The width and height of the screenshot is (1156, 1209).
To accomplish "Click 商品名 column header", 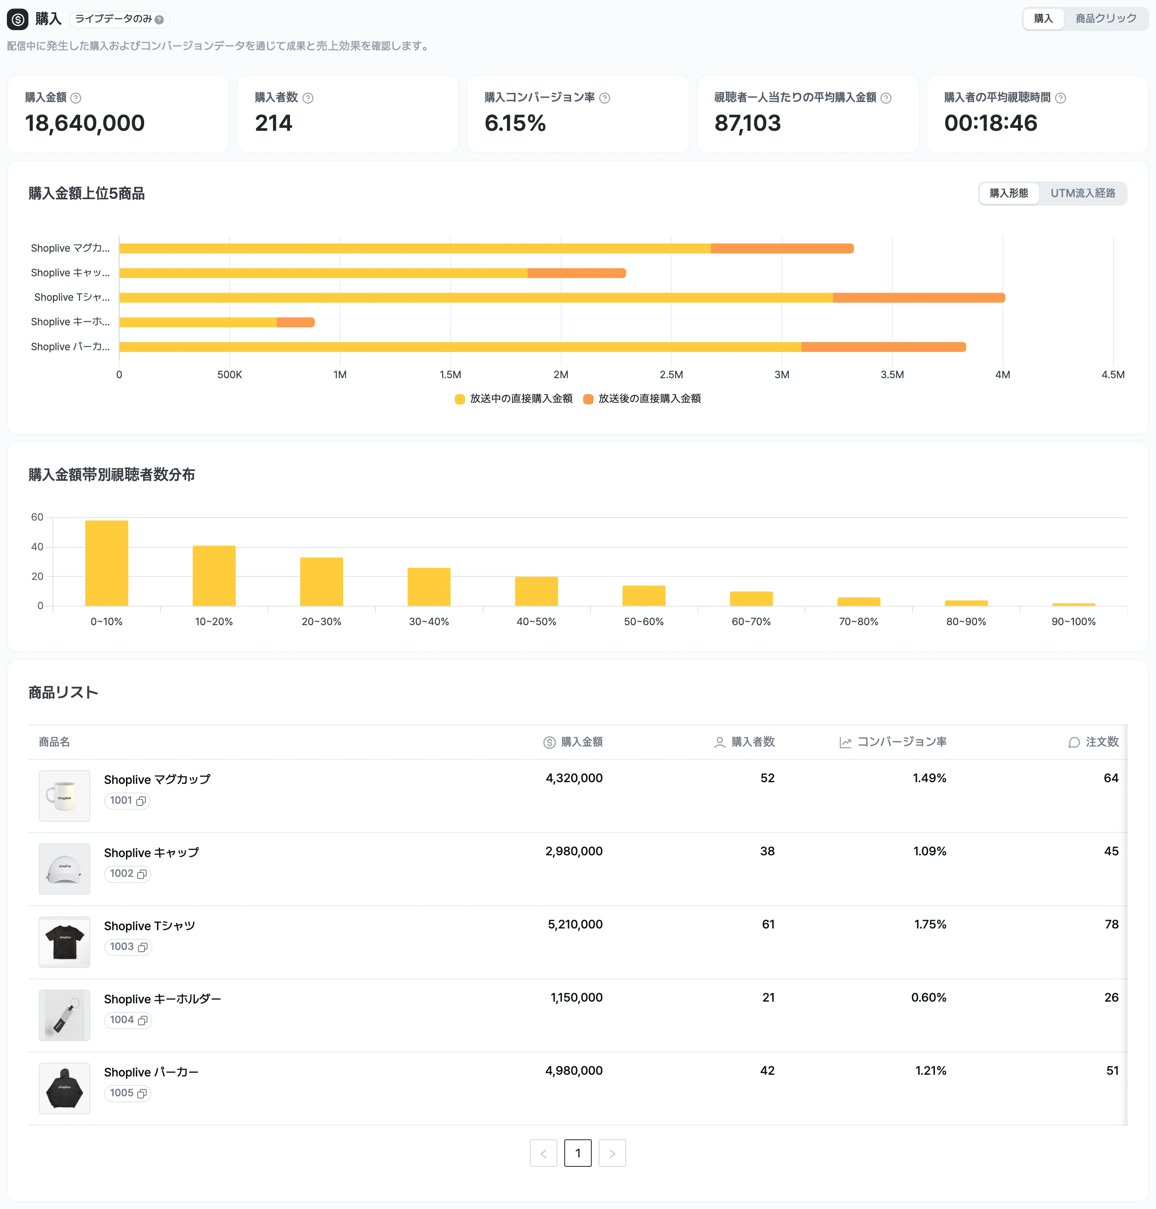I will [54, 742].
